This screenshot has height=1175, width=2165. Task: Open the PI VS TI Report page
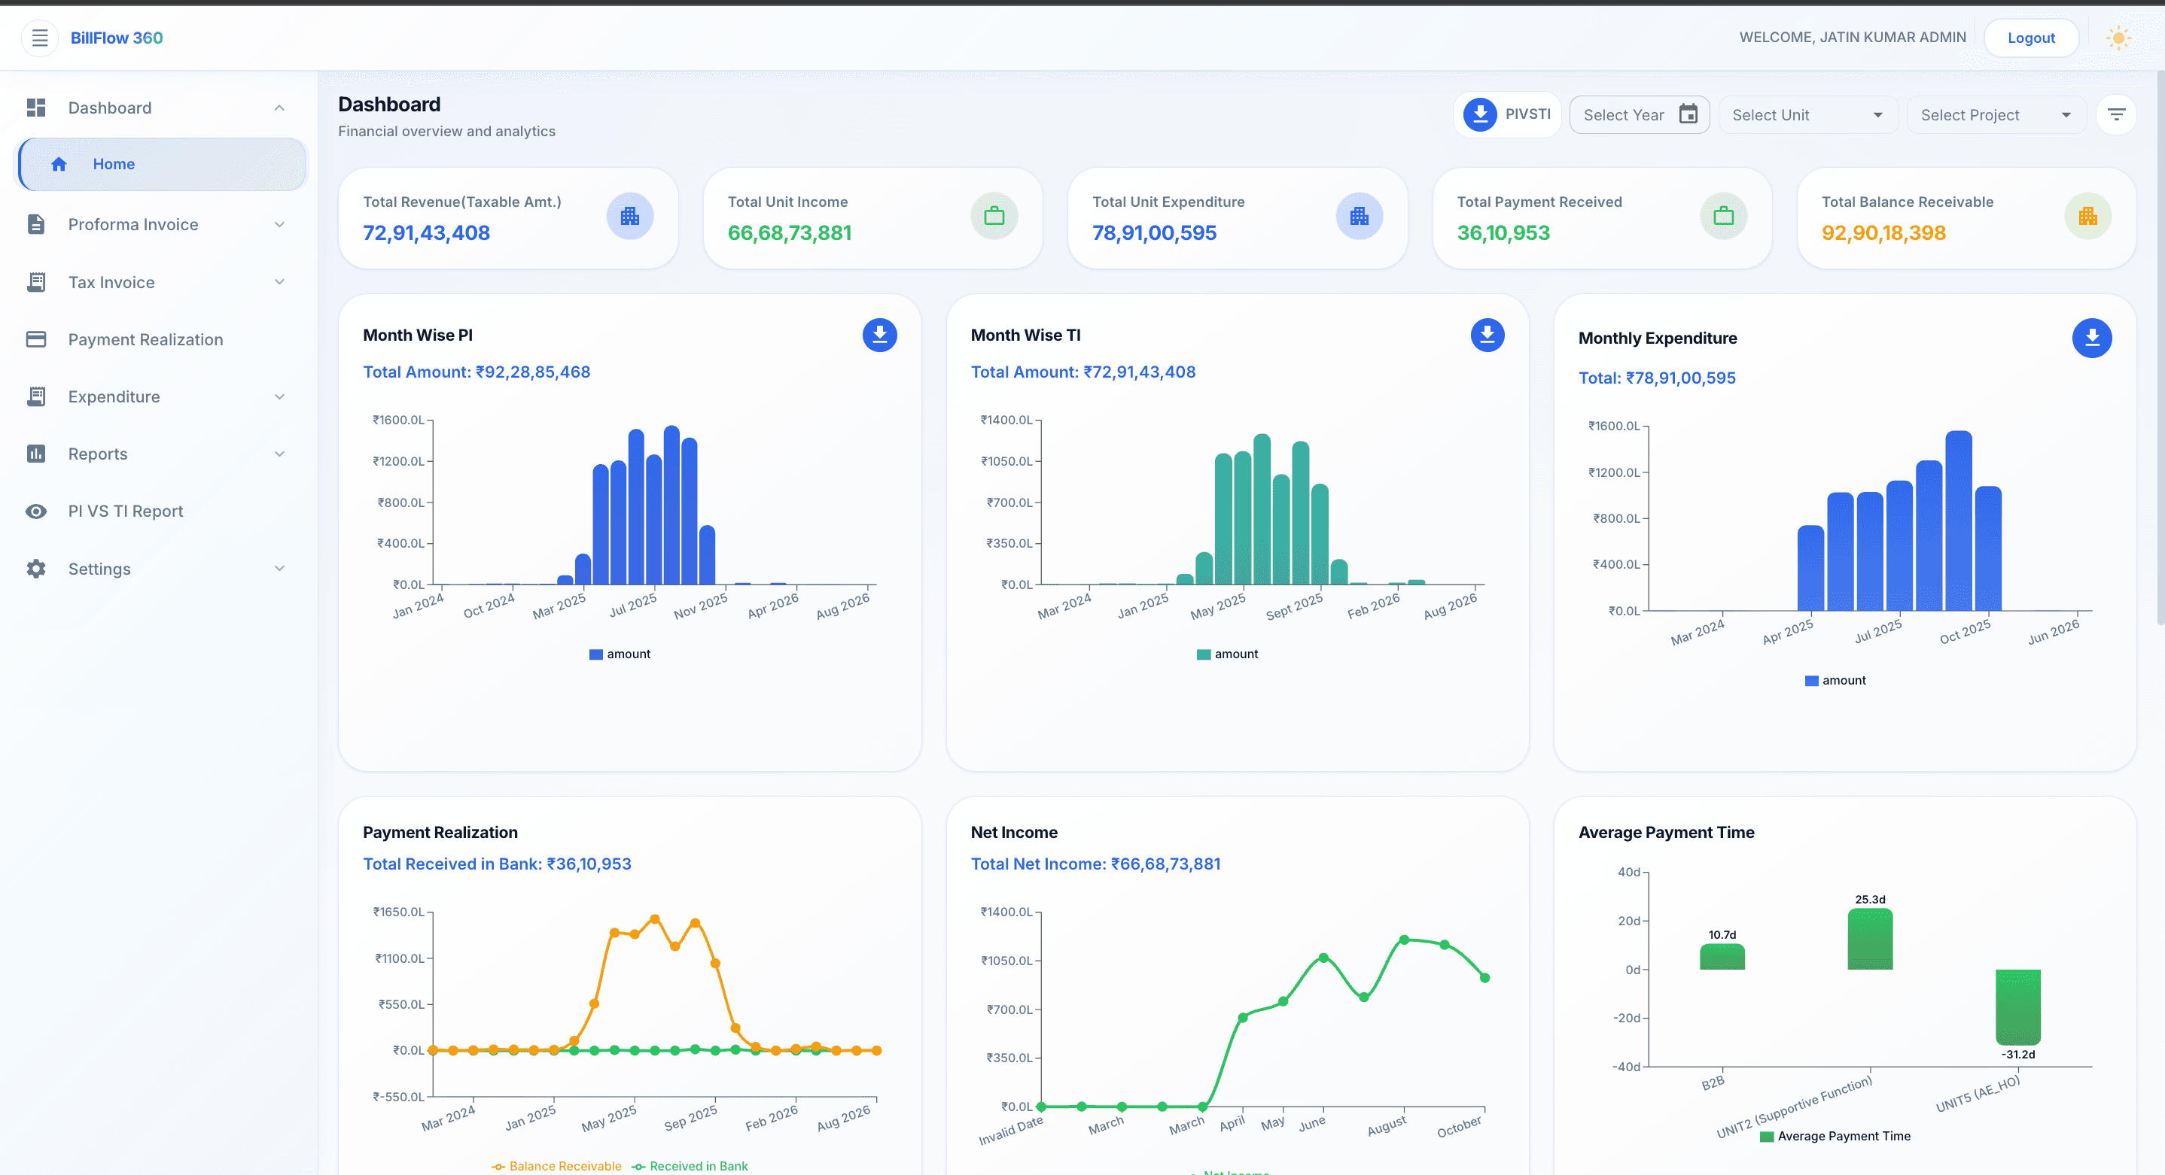tap(160, 511)
